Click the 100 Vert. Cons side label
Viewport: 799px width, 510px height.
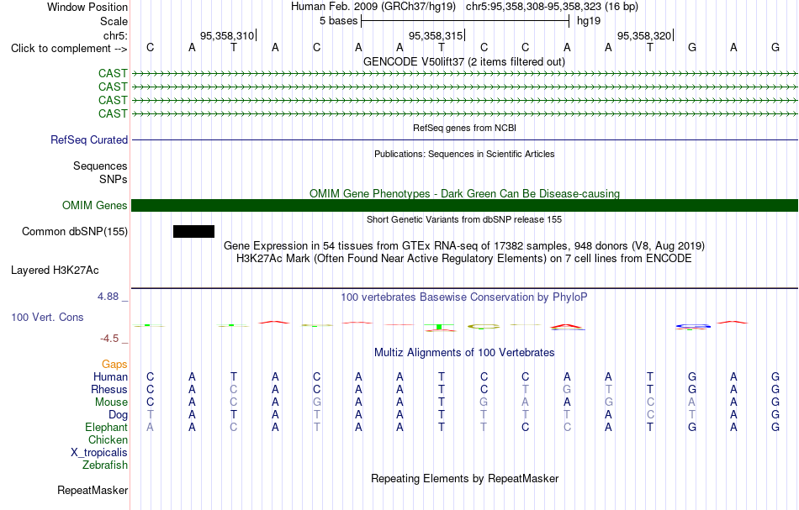pos(47,317)
